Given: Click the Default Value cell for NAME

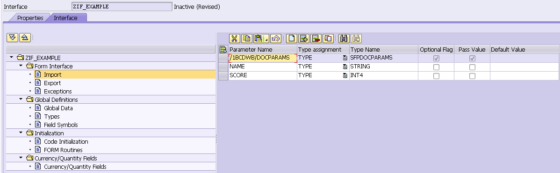Looking at the screenshot, I should point(524,67).
